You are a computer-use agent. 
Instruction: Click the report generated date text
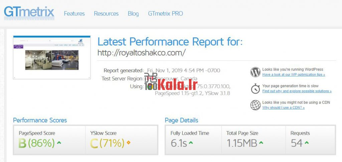coord(184,71)
